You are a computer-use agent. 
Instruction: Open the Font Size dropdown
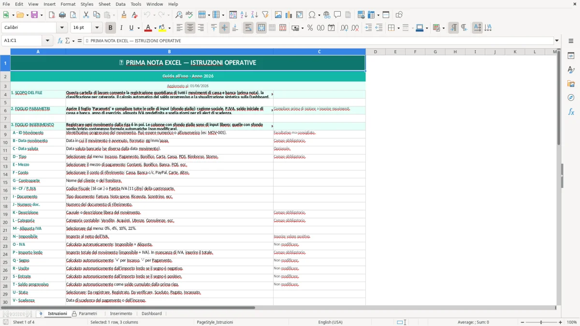coord(97,28)
